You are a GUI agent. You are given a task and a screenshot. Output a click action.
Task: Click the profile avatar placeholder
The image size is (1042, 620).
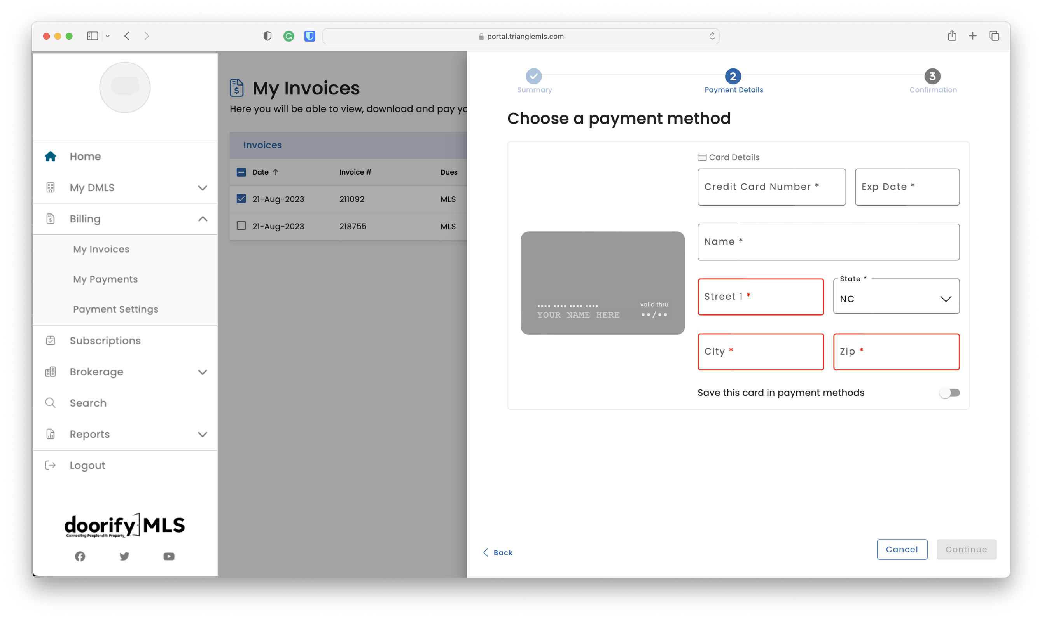125,87
